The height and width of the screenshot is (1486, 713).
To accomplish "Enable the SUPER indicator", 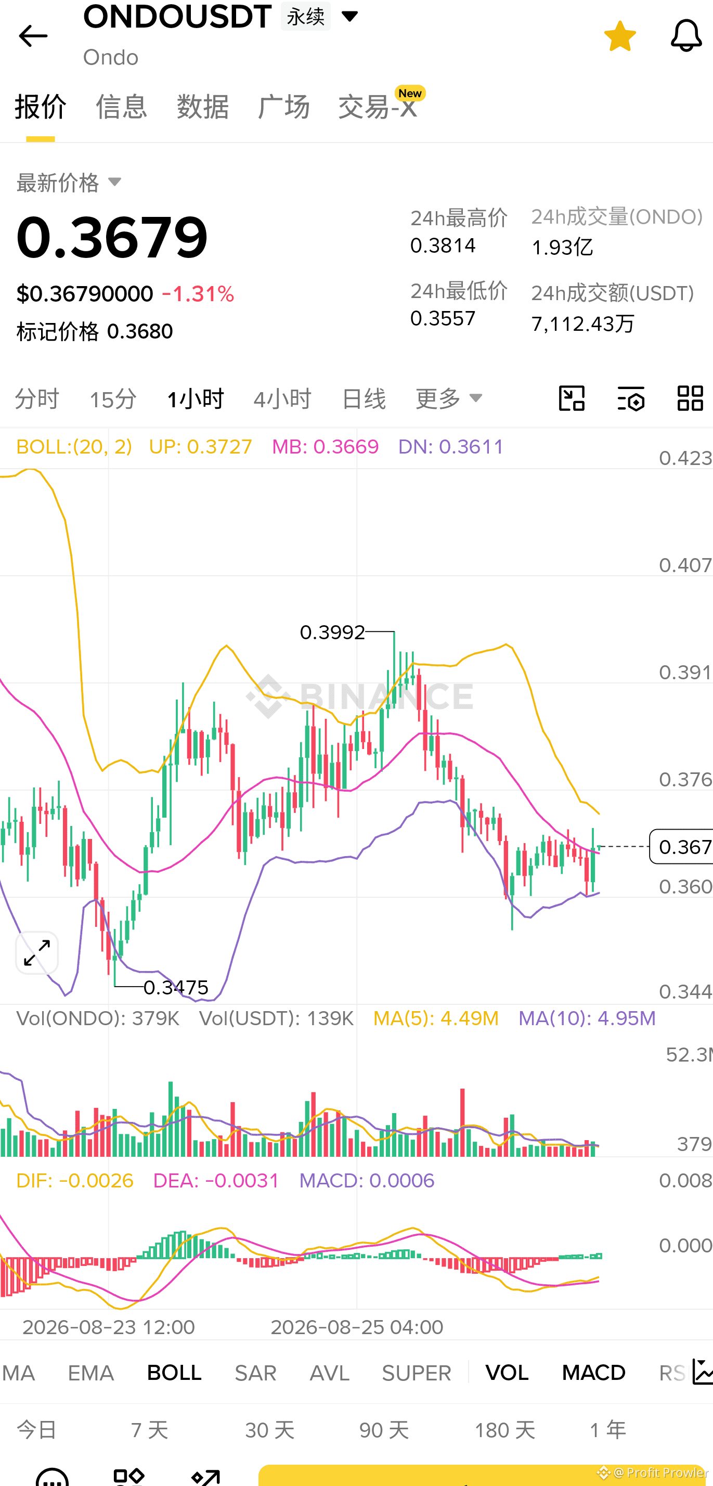I will 417,1373.
